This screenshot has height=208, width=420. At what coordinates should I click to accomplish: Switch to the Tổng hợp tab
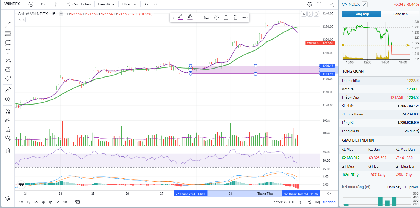[x=361, y=14]
